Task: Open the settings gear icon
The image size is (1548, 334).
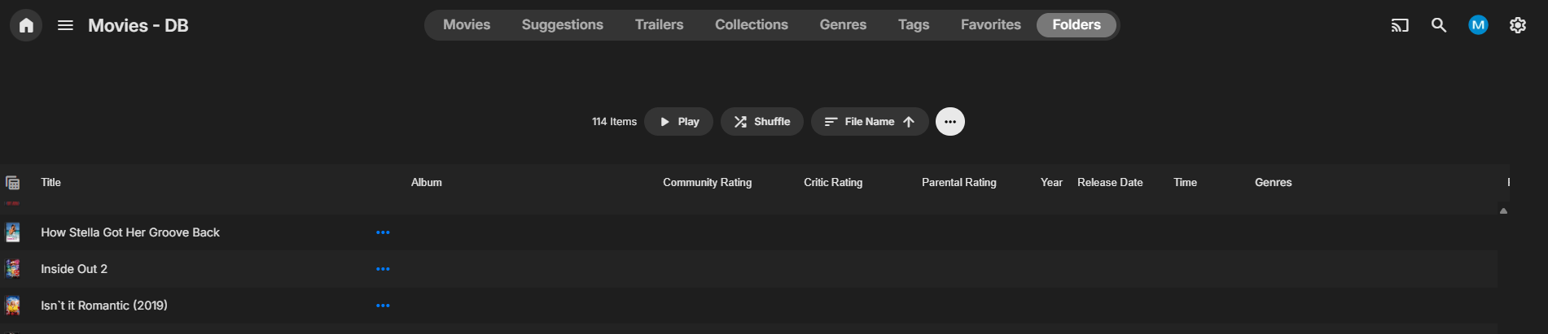Action: pos(1517,25)
